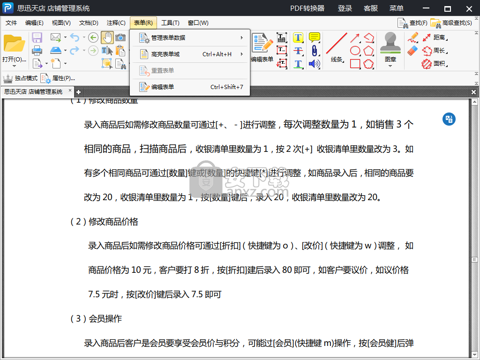Click the Undo arrow icon

click(75, 37)
